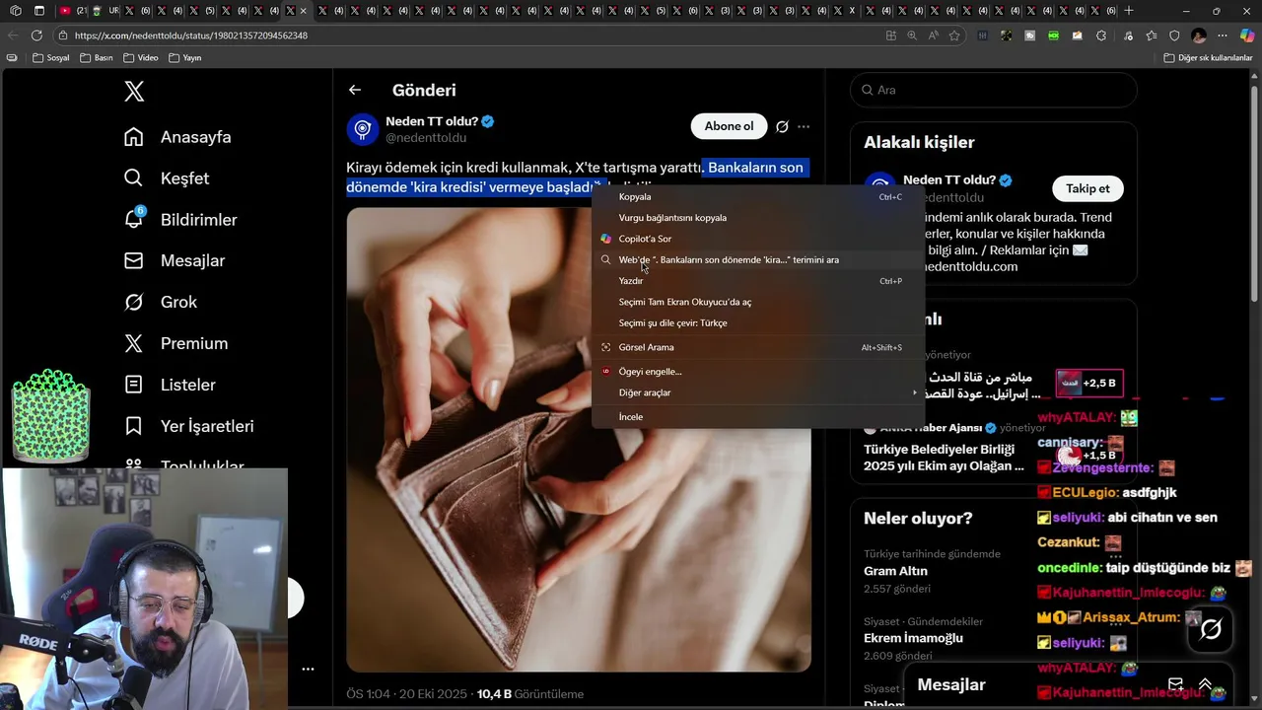This screenshot has width=1262, height=710.
Task: Refresh the browser page
Action: click(36, 35)
